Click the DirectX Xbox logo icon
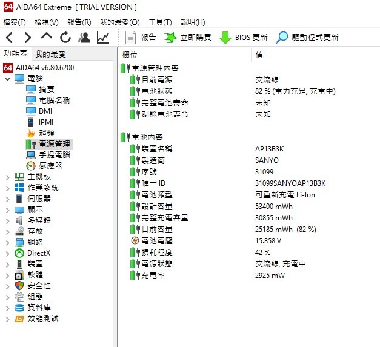 click(x=19, y=253)
